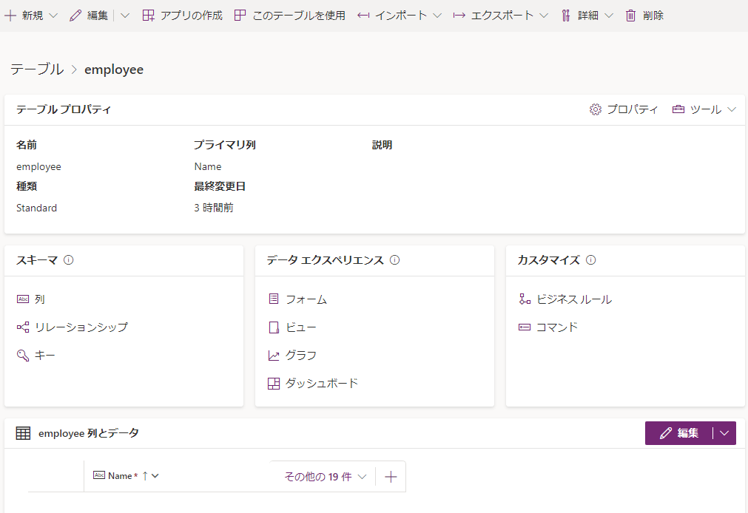Click the リレーションシップ icon
748x513 pixels.
click(x=23, y=327)
